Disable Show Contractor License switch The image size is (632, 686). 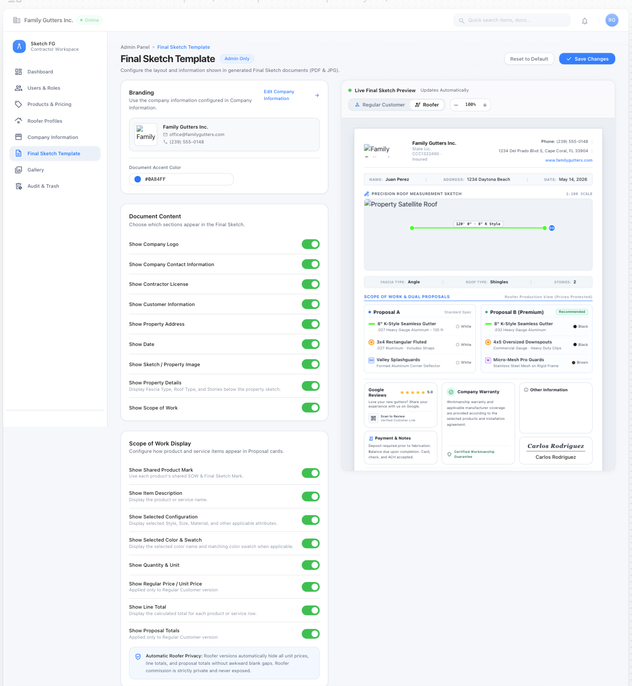tap(311, 284)
